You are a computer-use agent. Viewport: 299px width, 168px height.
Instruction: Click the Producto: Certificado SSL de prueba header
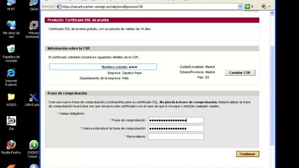pyautogui.click(x=152, y=20)
